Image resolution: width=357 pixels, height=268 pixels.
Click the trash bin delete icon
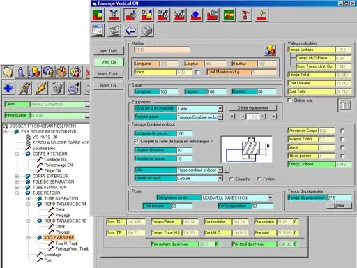[58, 88]
